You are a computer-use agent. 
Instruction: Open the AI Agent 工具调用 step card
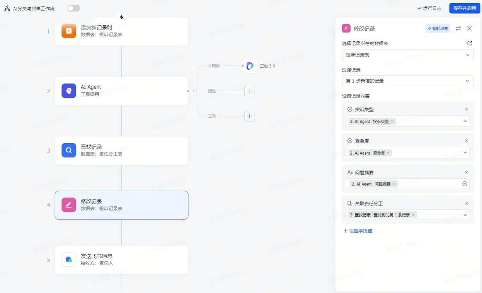(x=121, y=91)
